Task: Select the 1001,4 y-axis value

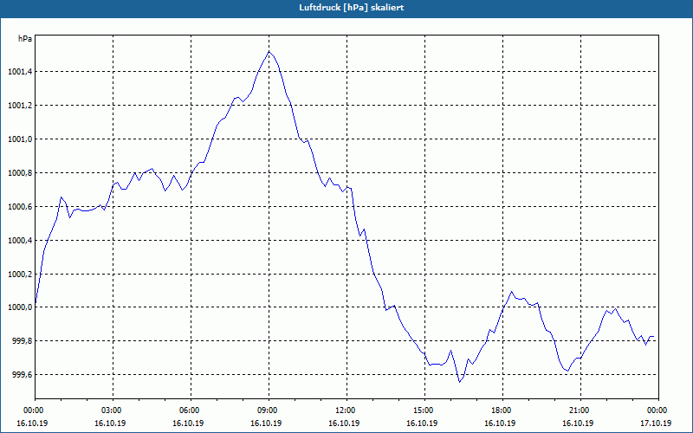Action: pyautogui.click(x=20, y=72)
